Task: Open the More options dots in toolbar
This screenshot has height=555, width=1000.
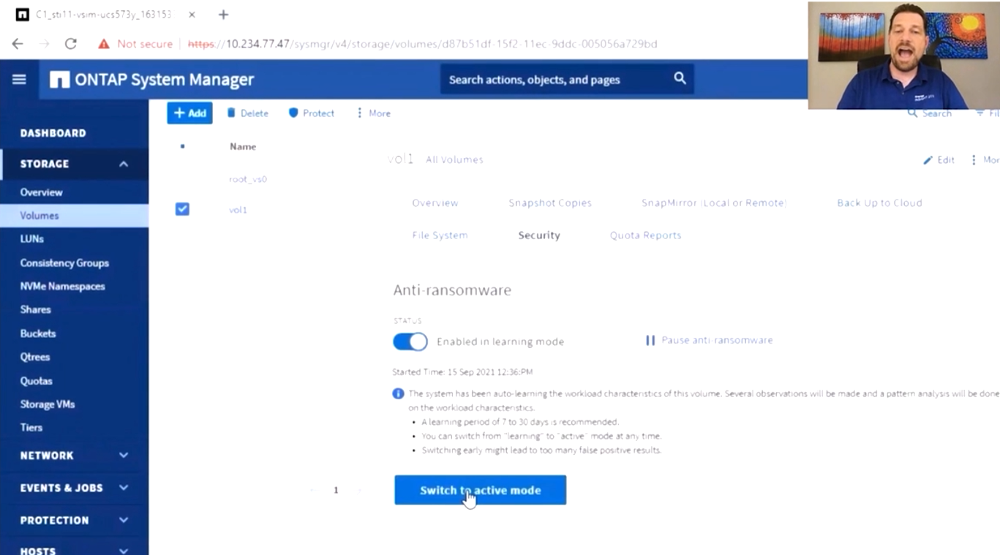Action: click(359, 113)
